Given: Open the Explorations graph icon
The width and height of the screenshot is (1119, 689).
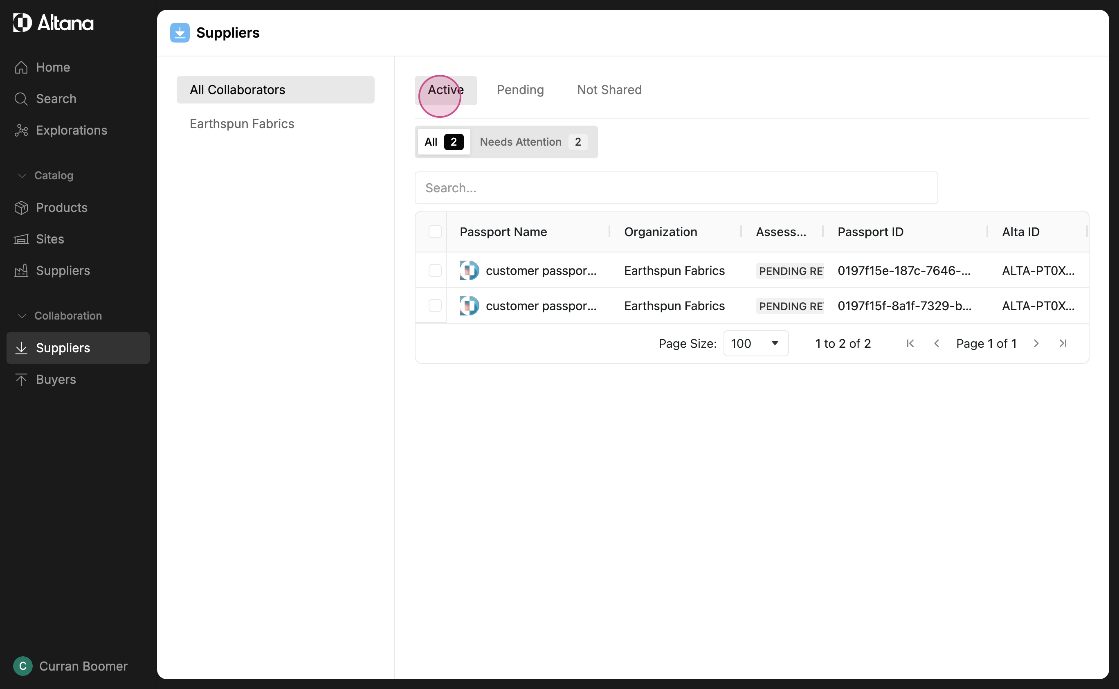Looking at the screenshot, I should pyautogui.click(x=21, y=131).
